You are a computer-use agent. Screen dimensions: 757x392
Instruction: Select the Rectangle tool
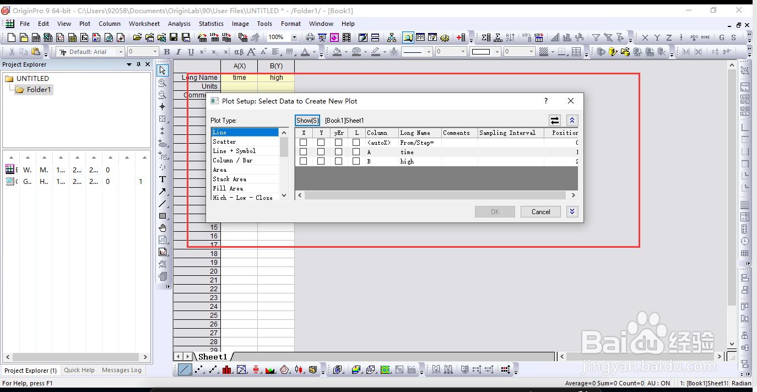[x=163, y=216]
